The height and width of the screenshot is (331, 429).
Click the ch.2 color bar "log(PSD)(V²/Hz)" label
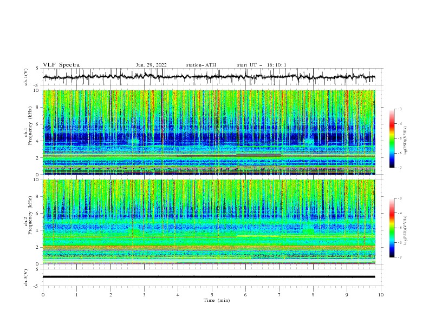pyautogui.click(x=405, y=230)
